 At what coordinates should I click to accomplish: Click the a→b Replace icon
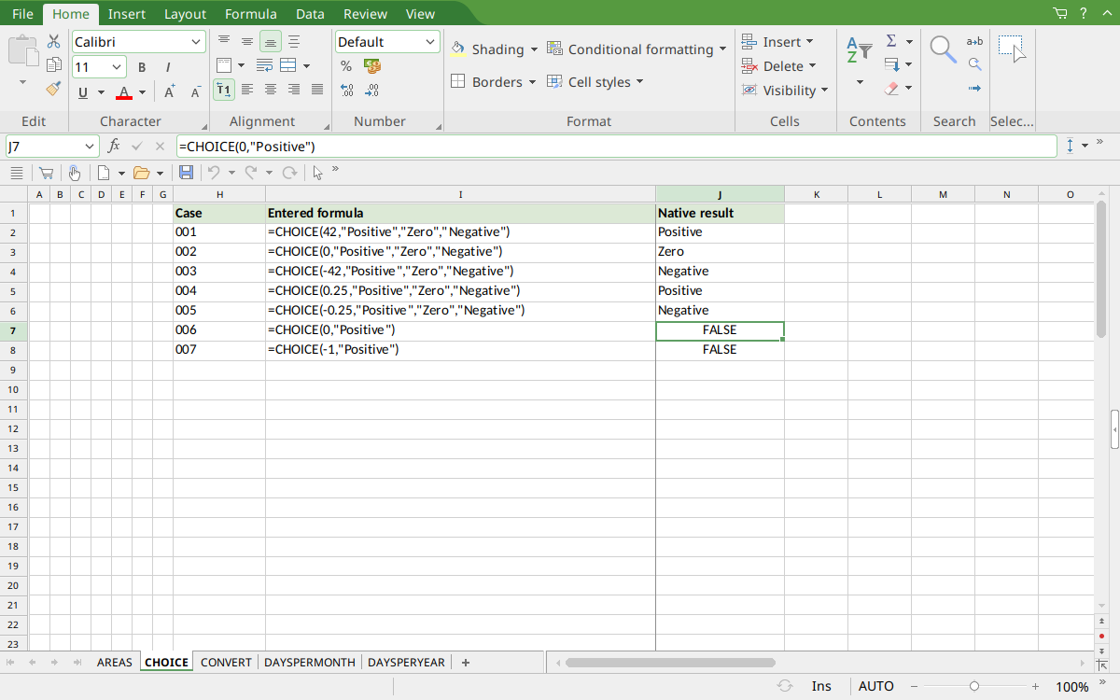[974, 41]
